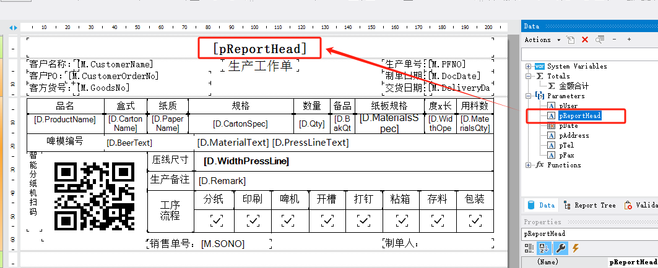Show events with lightning bolt icon

click(575, 248)
